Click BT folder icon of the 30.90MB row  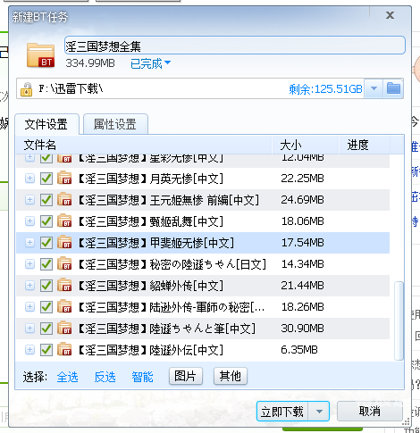64,328
